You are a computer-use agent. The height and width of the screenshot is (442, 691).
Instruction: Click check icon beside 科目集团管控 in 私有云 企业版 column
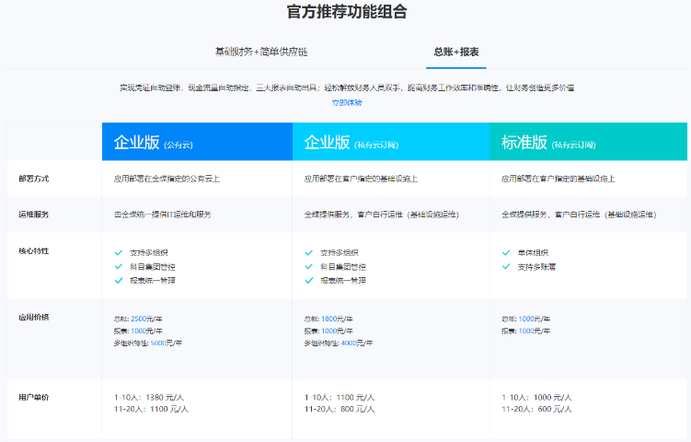309,266
